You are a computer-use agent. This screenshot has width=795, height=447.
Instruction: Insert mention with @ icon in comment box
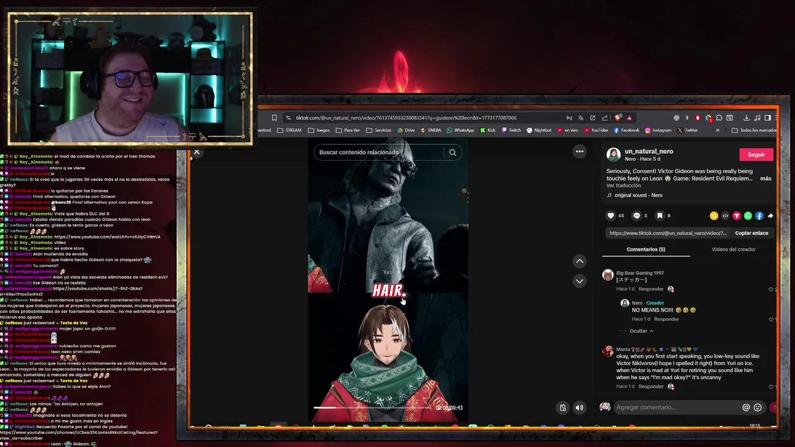746,407
